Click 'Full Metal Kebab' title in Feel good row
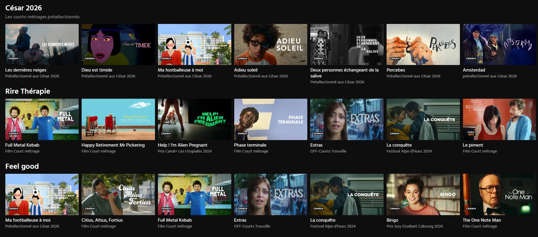Image resolution: width=538 pixels, height=237 pixels. point(175,220)
